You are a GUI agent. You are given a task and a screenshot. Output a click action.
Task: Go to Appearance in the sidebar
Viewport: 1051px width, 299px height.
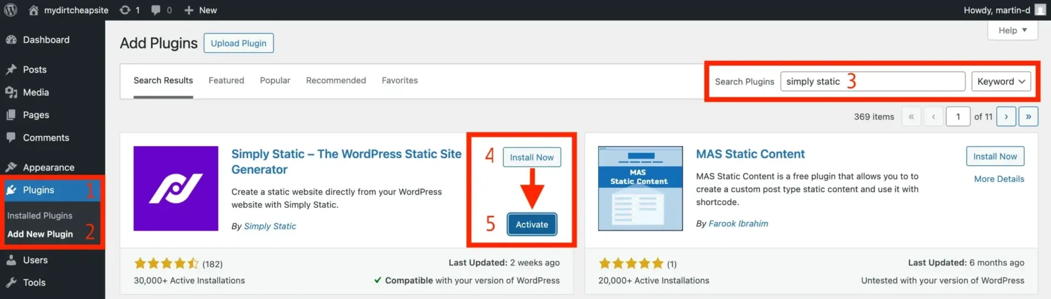pos(48,168)
